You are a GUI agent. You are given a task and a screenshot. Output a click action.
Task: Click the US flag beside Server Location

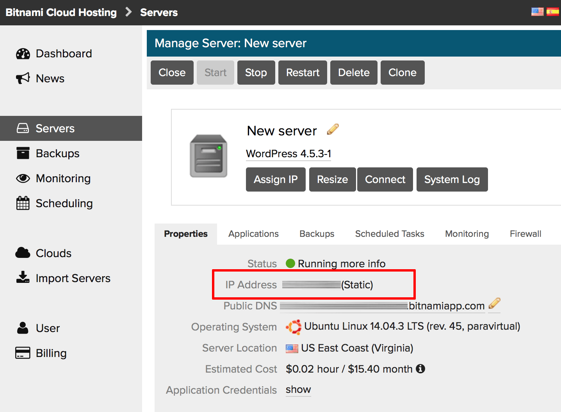click(x=292, y=348)
